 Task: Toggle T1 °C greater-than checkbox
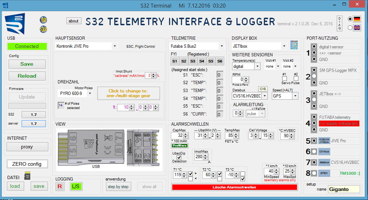[191, 174]
